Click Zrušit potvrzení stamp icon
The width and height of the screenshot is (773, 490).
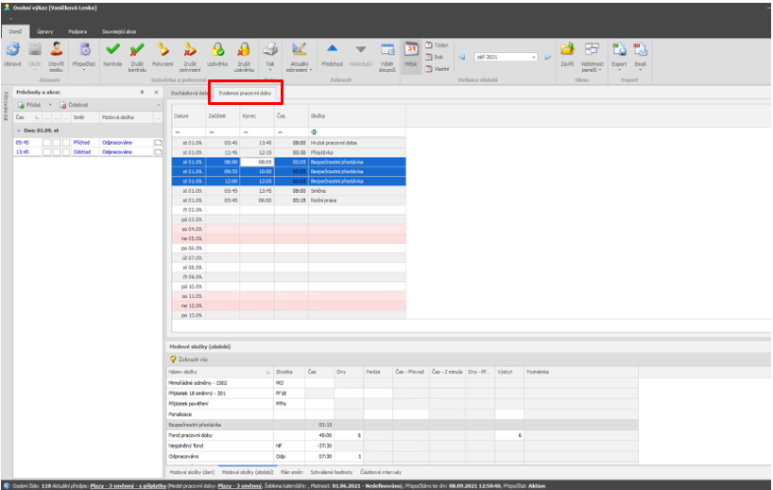click(x=190, y=49)
